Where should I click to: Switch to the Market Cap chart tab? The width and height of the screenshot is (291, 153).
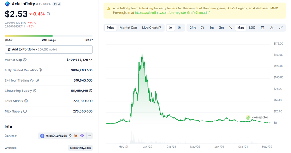click(x=128, y=28)
